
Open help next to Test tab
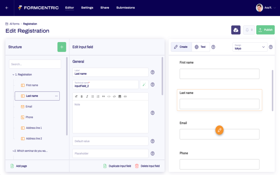tap(213, 47)
